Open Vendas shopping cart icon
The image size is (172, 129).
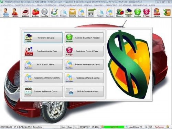[91, 13]
